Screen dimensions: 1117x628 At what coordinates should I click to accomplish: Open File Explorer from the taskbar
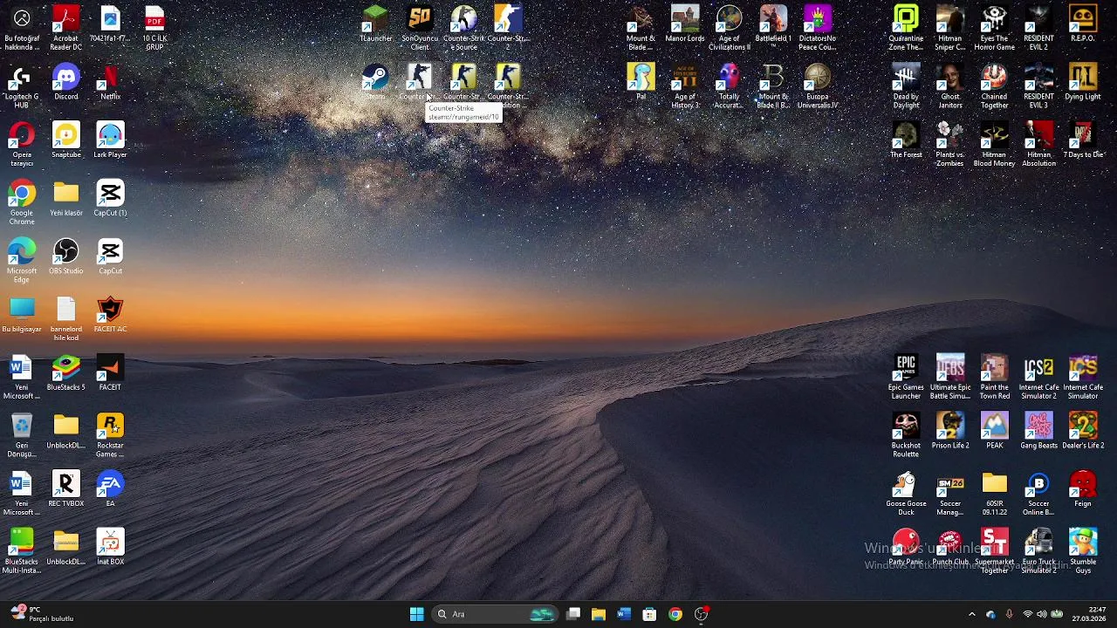(599, 614)
